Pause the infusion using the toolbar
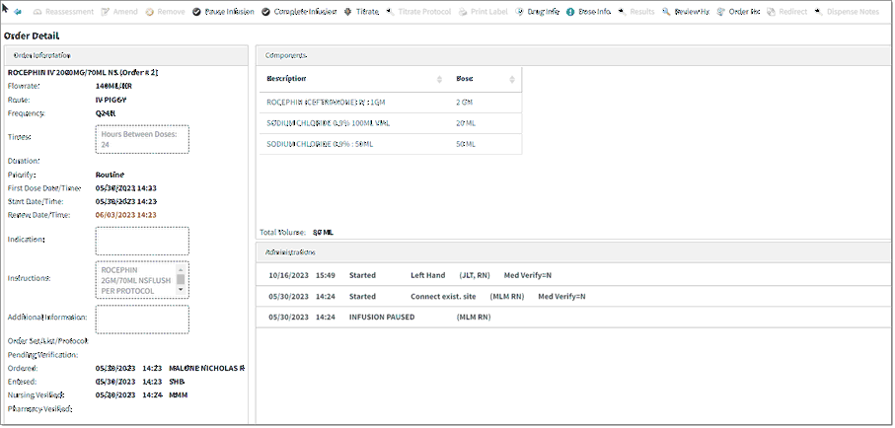 pyautogui.click(x=224, y=12)
